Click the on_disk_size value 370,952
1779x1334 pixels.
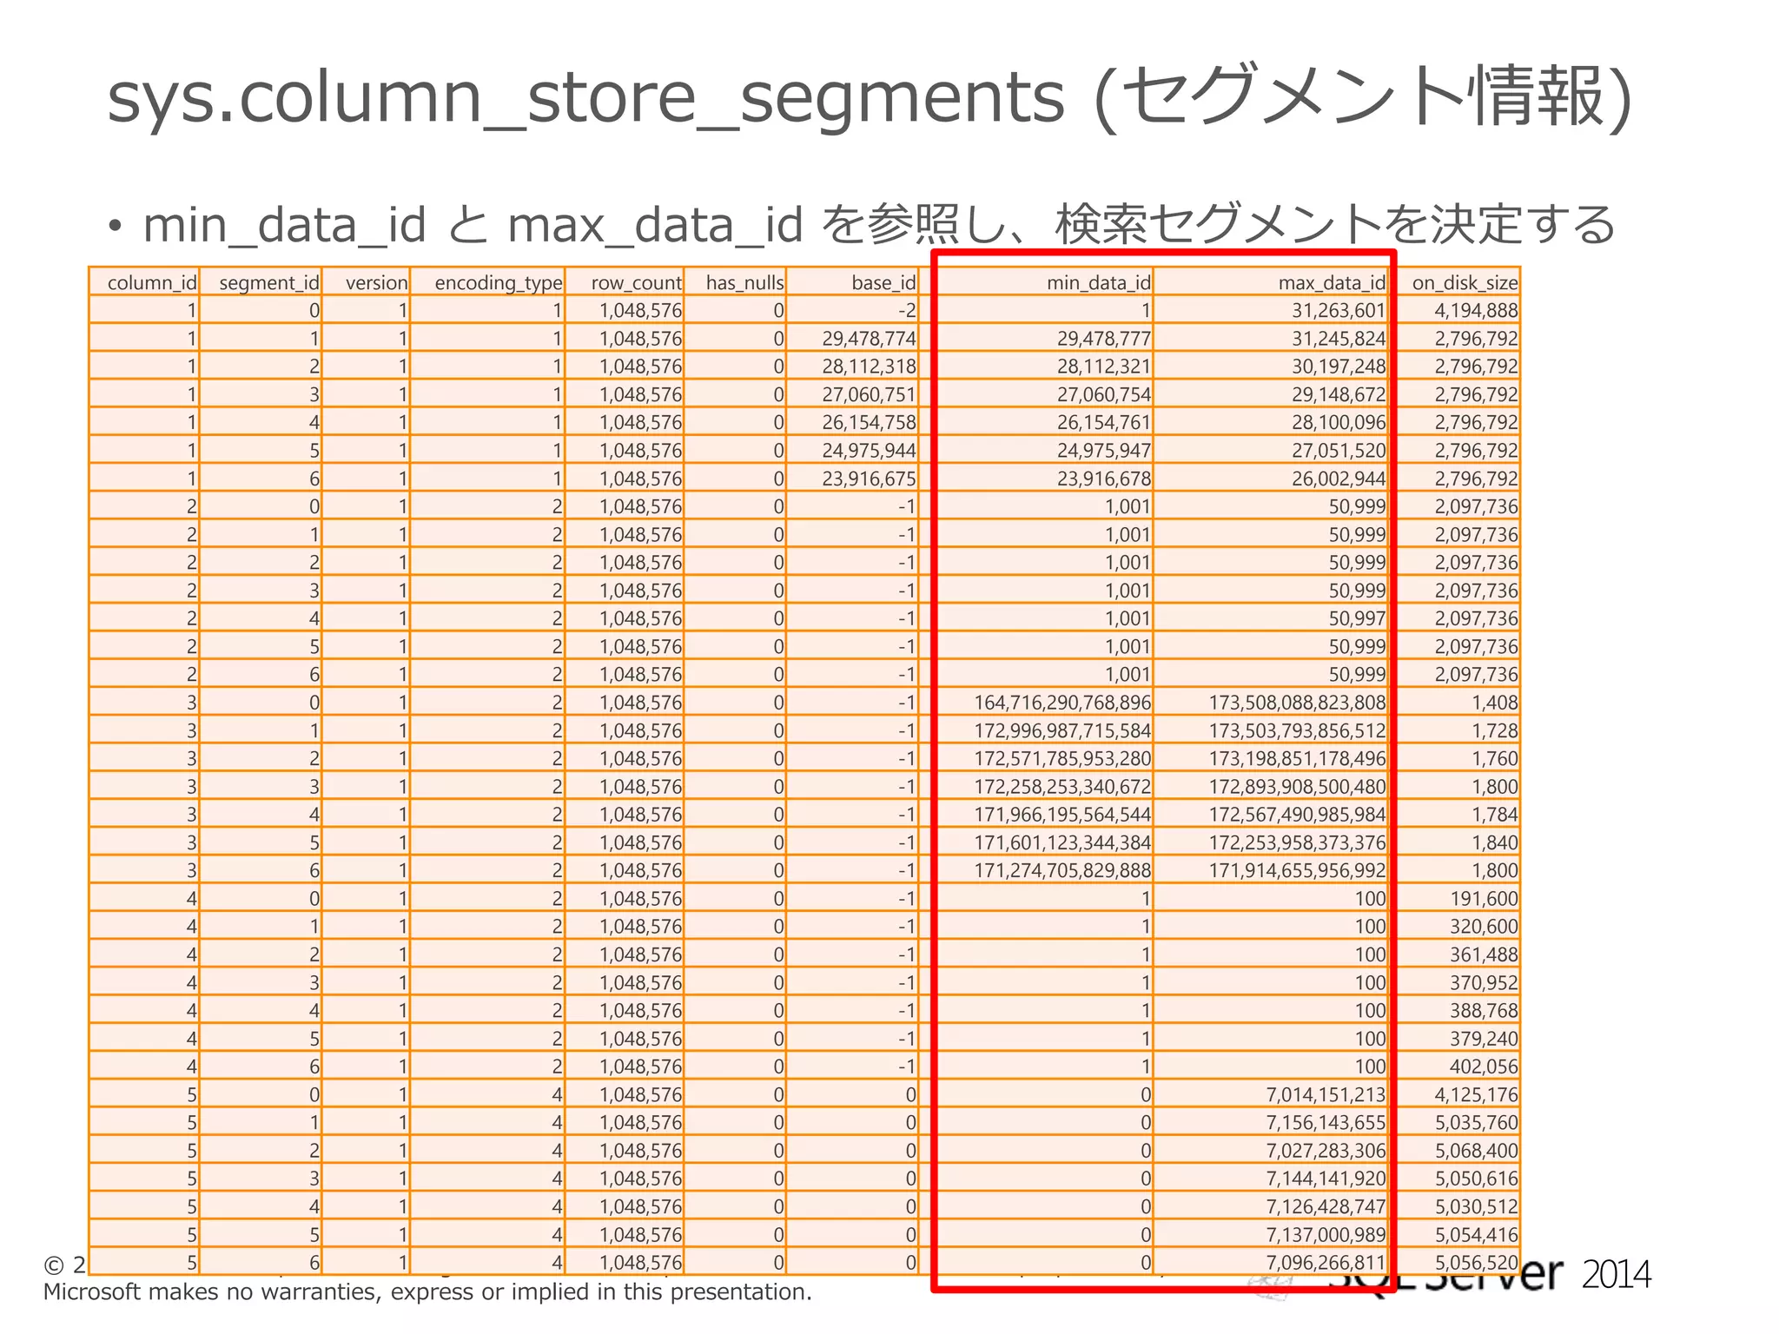pos(1484,982)
